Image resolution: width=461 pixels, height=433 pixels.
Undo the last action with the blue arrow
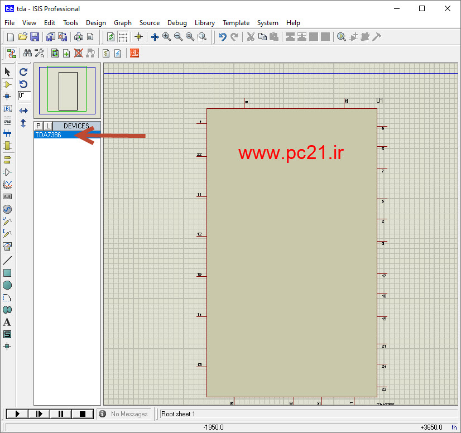223,37
